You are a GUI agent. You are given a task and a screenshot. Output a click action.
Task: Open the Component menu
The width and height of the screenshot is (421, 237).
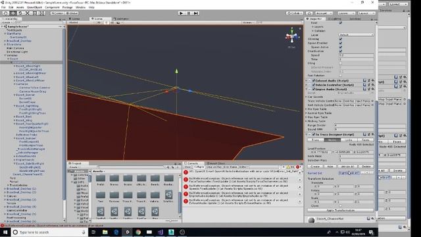52,7
